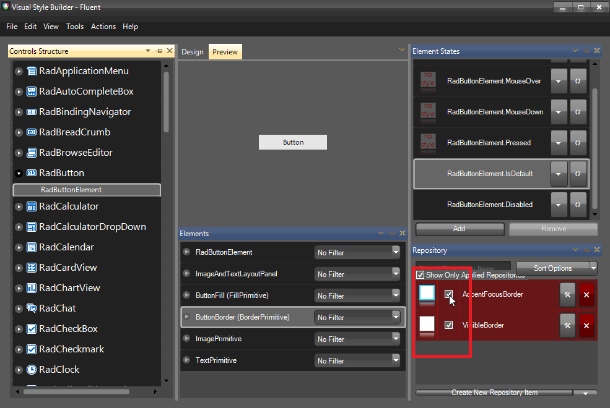
Task: Click the RadCheckBox icon in Controls Structure
Action: tap(32, 328)
